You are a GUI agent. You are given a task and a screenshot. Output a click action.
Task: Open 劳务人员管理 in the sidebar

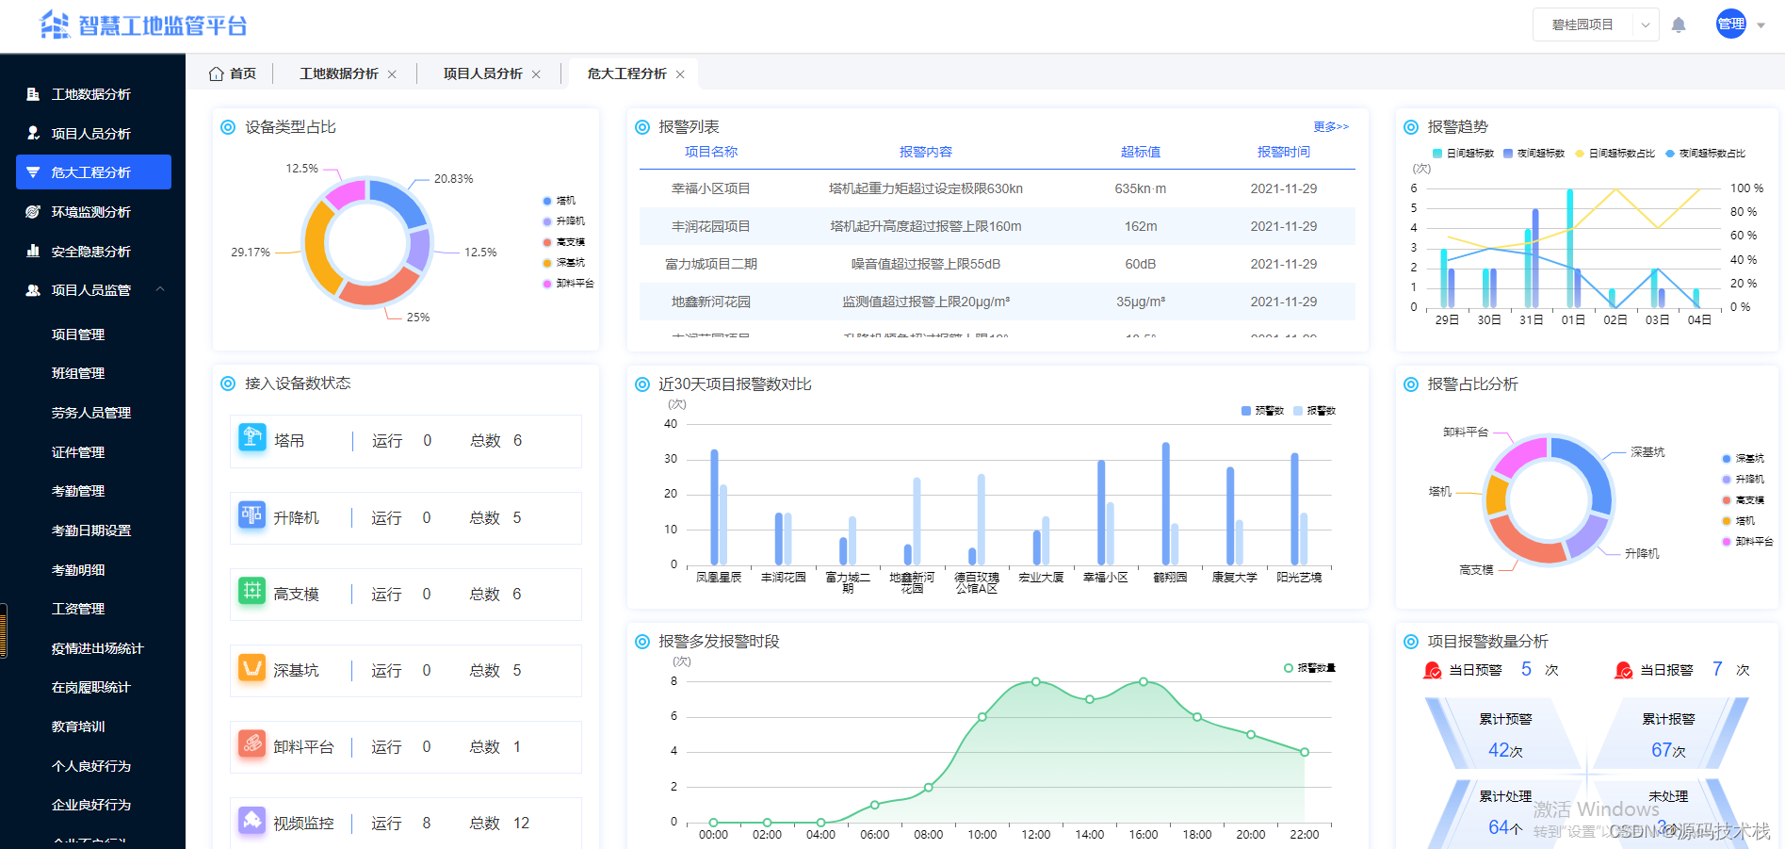(91, 413)
